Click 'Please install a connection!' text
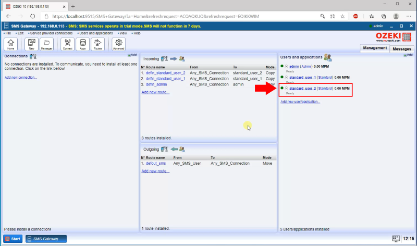This screenshot has height=246, width=417. pos(28,229)
